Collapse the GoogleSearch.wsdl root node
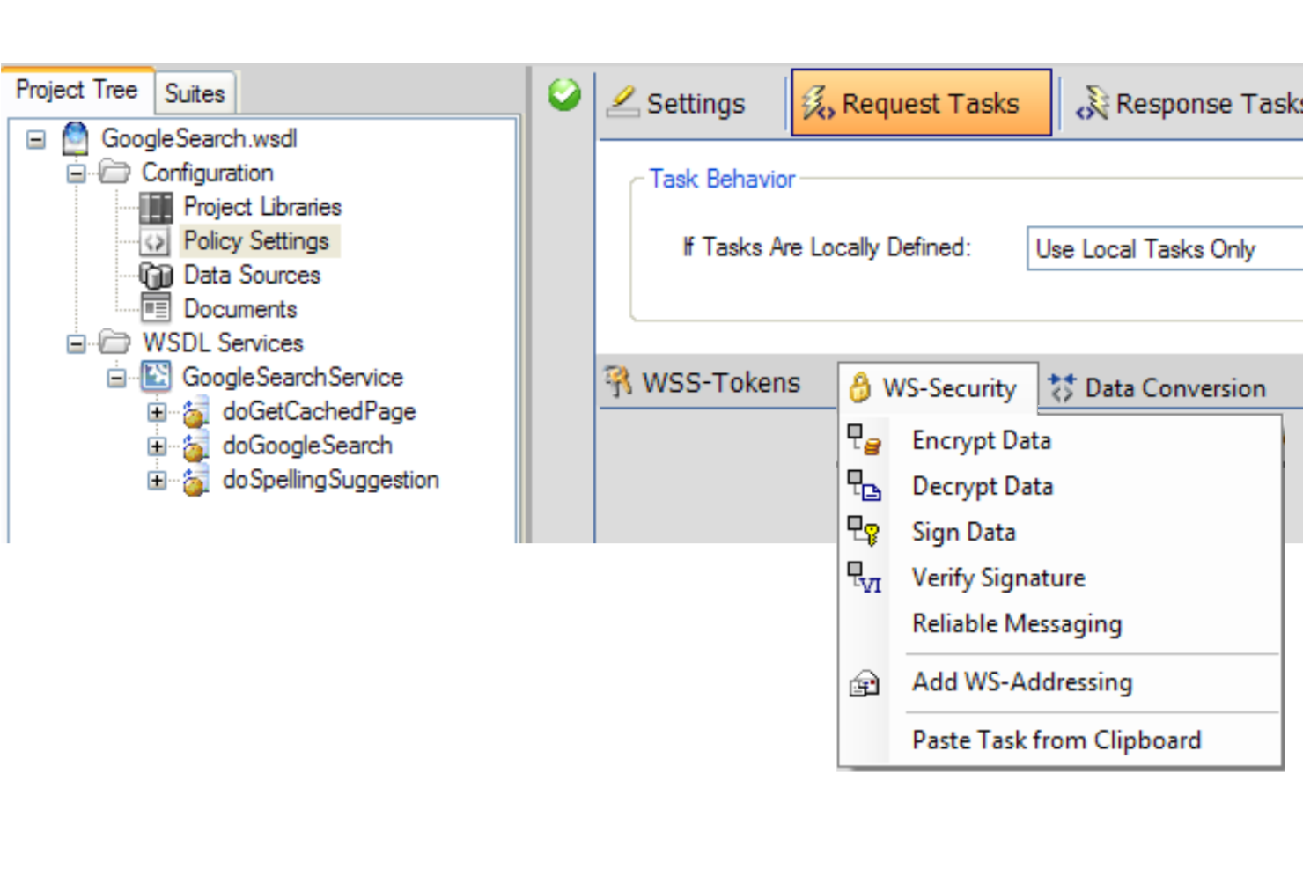The width and height of the screenshot is (1303, 869). tap(35, 139)
